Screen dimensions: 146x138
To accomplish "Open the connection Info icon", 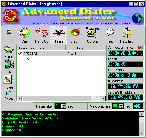I will [x=9, y=64].
